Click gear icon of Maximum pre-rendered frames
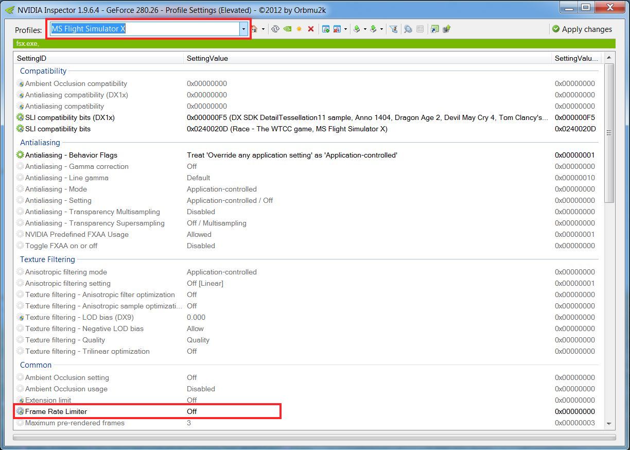Viewport: 630px width, 450px height. click(20, 423)
